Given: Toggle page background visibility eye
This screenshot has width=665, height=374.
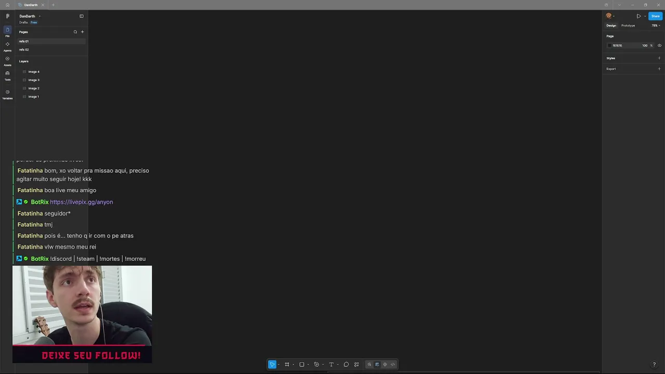Looking at the screenshot, I should coord(659,45).
